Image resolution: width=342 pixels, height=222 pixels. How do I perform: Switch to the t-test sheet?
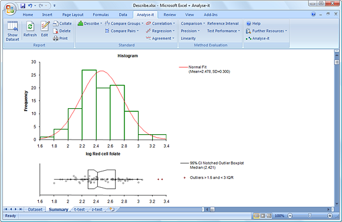[x=80, y=210]
